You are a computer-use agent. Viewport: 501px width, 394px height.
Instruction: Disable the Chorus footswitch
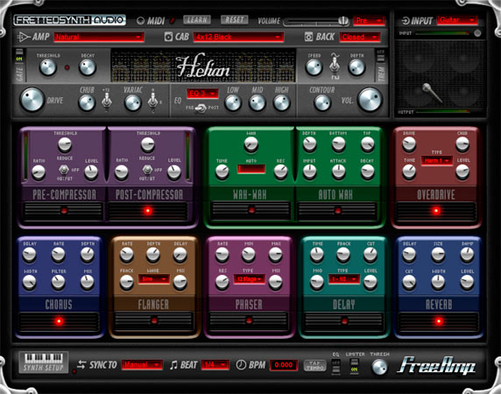click(59, 321)
